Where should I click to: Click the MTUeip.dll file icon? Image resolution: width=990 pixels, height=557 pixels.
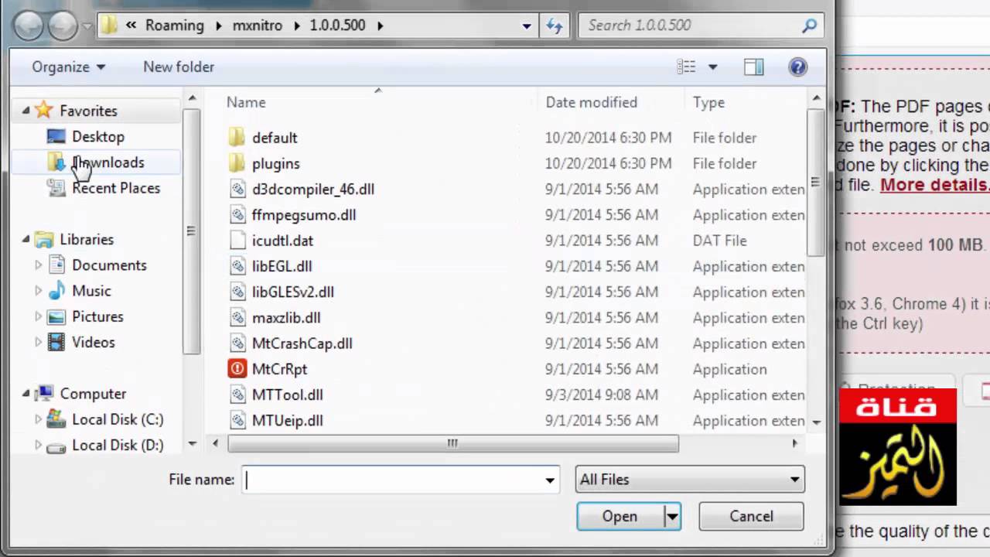pyautogui.click(x=237, y=420)
